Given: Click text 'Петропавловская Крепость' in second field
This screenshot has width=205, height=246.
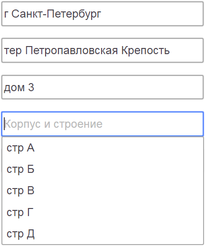Looking at the screenshot, I should [x=97, y=50].
